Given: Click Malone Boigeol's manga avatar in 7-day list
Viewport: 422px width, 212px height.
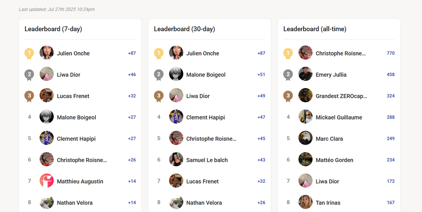Looking at the screenshot, I should pos(47,116).
